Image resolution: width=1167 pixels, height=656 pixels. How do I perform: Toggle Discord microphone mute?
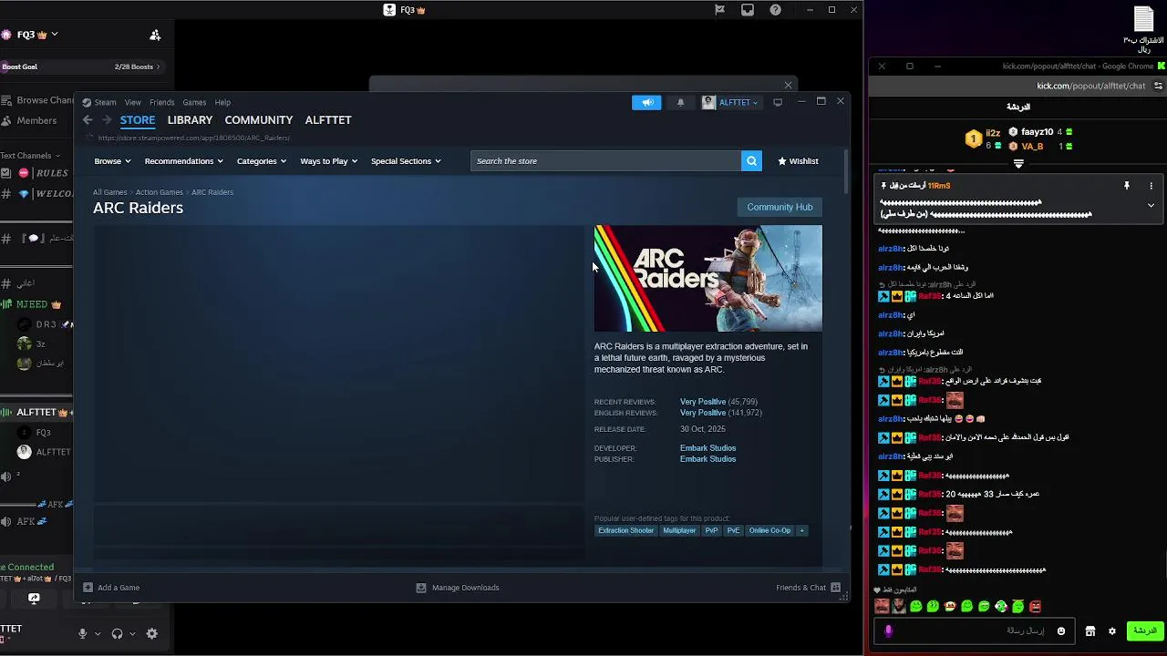[x=82, y=634]
